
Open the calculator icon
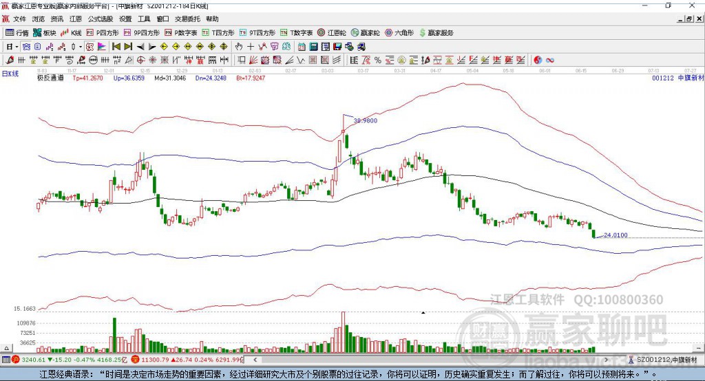point(313,47)
